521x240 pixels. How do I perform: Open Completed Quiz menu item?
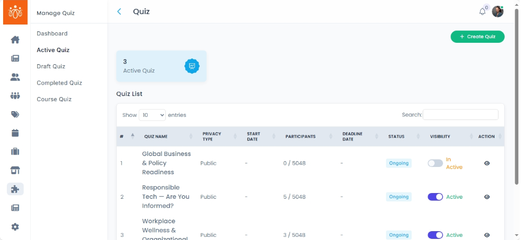(x=59, y=83)
